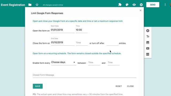The image size is (171, 96).
Task: Click the recurring start Time field after between
Action: click(94, 63)
